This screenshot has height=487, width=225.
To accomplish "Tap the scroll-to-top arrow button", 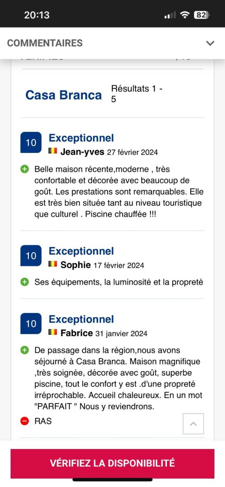I will [193, 424].
